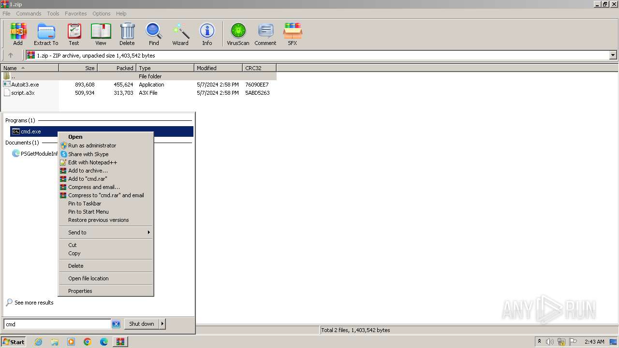The height and width of the screenshot is (348, 619).
Task: Expand the Send to submenu
Action: coord(106,232)
